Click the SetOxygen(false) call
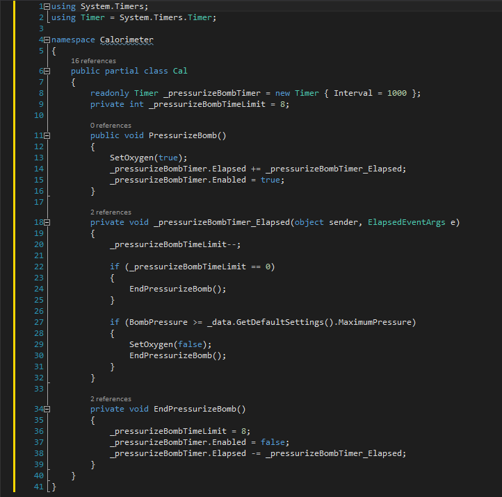502x497 pixels. tap(168, 344)
